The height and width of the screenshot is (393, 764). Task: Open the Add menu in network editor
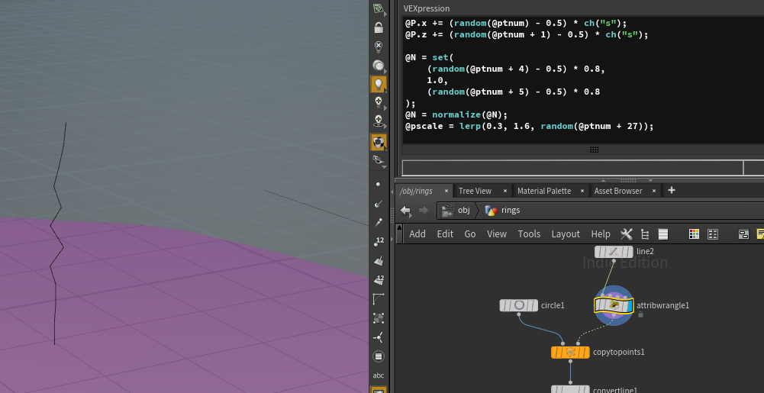[417, 234]
